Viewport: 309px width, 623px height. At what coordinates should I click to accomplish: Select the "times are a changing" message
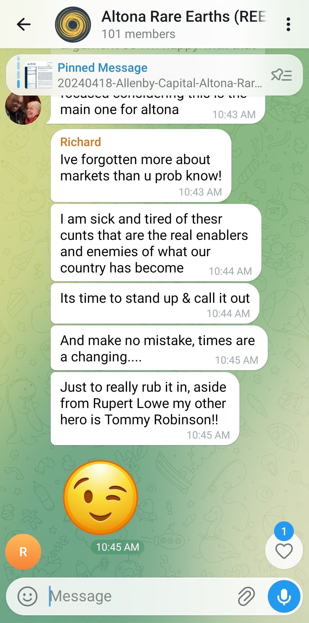(159, 348)
